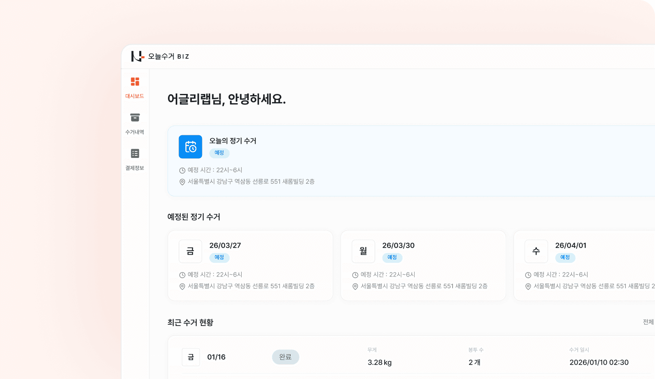Click the 26/04/01 date text
Screen dimensions: 655x379
tap(571, 245)
